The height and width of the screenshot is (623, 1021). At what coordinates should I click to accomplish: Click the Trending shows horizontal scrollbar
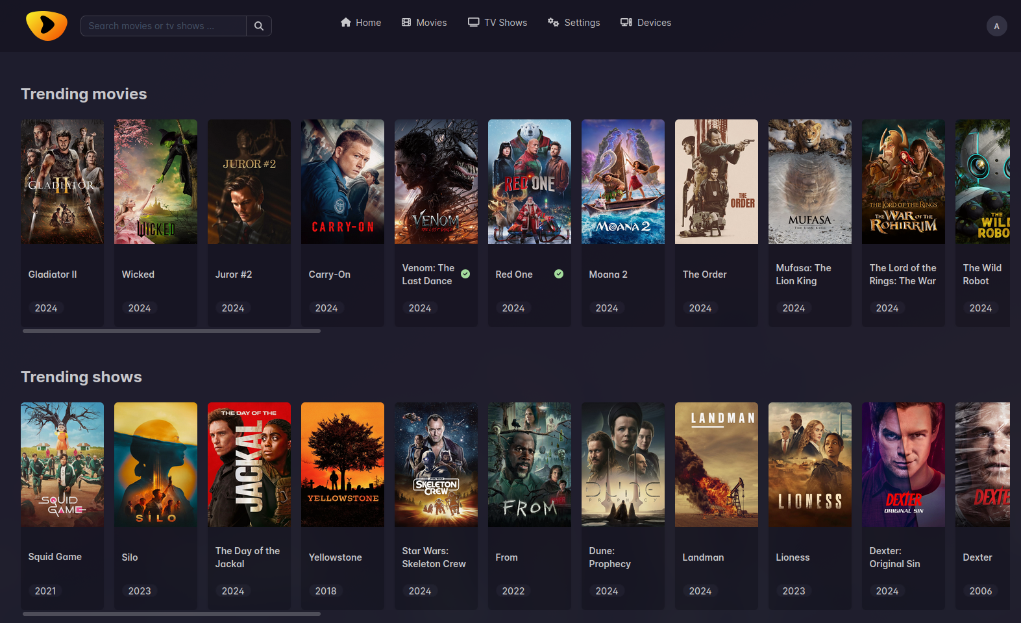[x=171, y=614]
